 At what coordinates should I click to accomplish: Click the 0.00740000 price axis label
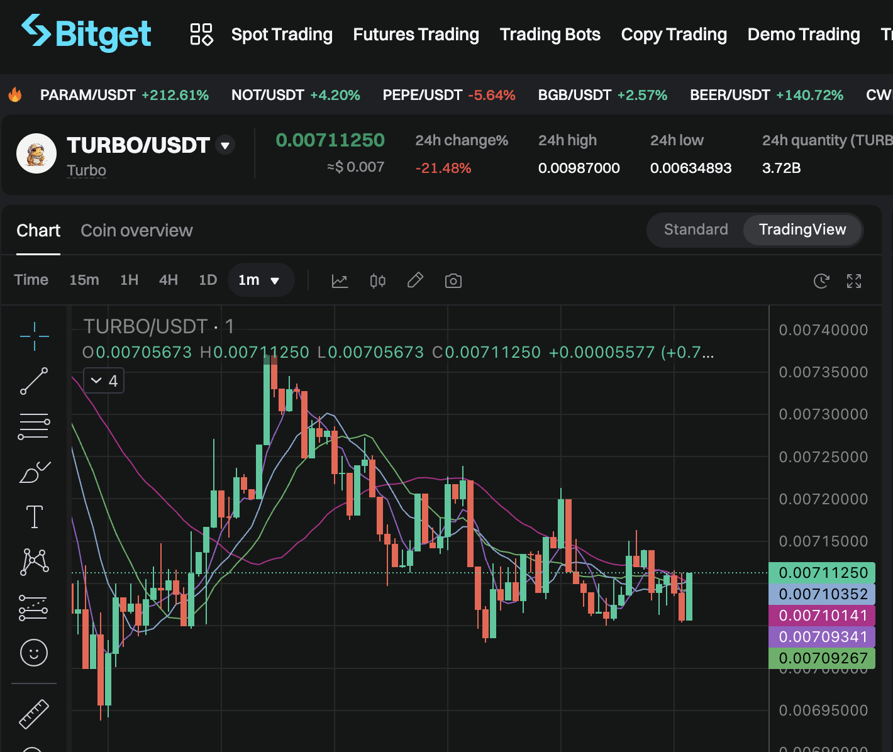[823, 330]
